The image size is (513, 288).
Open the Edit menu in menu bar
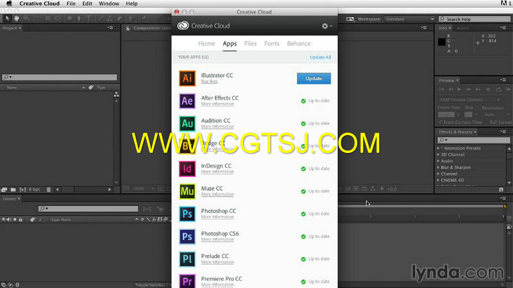coord(87,4)
